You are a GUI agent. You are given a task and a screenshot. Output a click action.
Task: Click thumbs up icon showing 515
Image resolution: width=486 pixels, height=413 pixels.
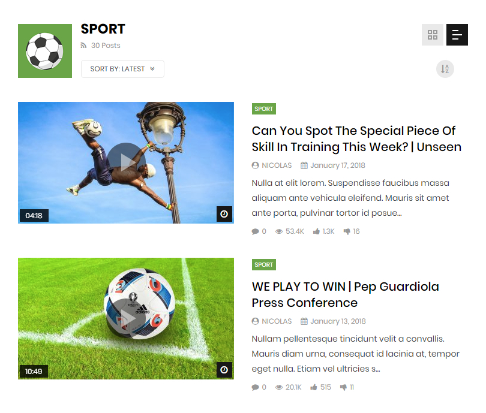point(314,387)
